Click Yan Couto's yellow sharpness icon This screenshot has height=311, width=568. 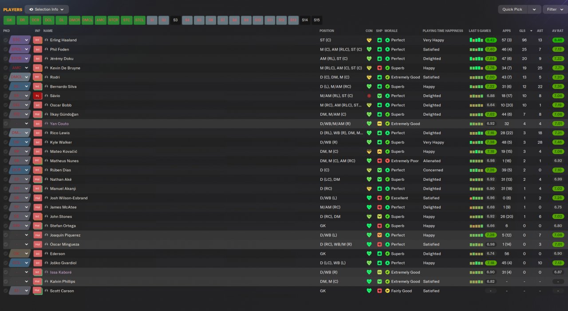[x=379, y=124]
